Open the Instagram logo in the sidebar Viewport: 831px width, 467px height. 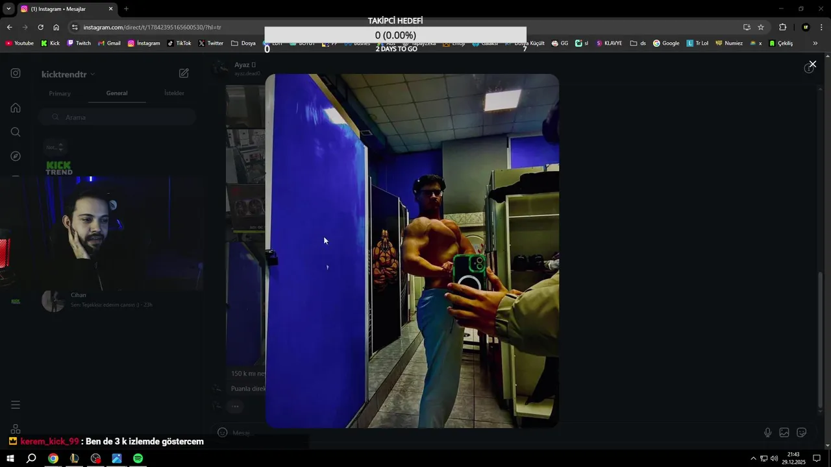(x=16, y=73)
